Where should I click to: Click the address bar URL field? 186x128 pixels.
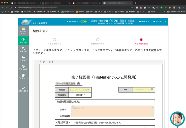[74, 8]
